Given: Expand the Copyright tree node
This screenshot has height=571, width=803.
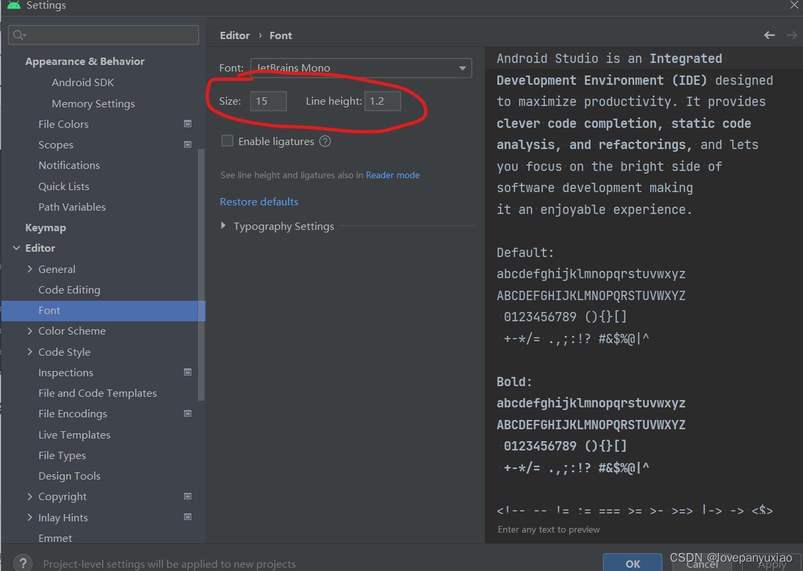Looking at the screenshot, I should click(x=30, y=496).
